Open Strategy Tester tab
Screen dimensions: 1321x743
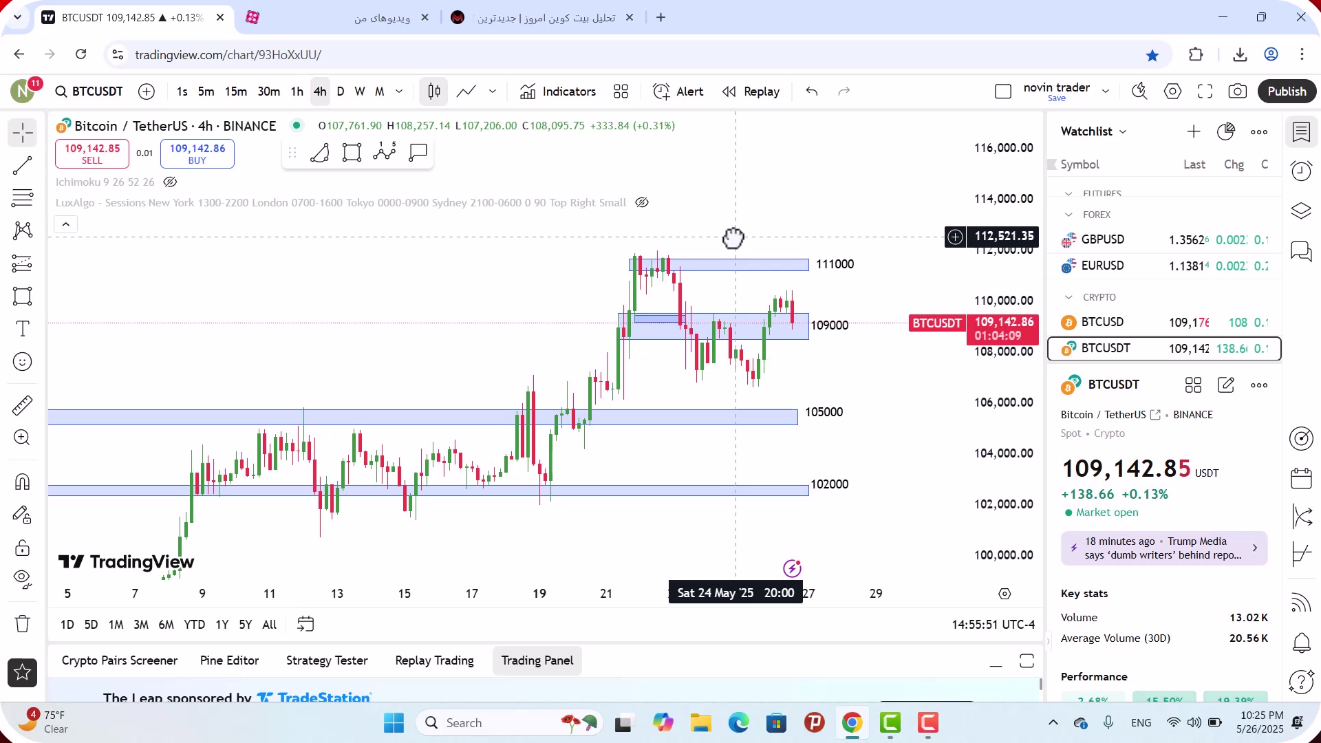coord(327,660)
